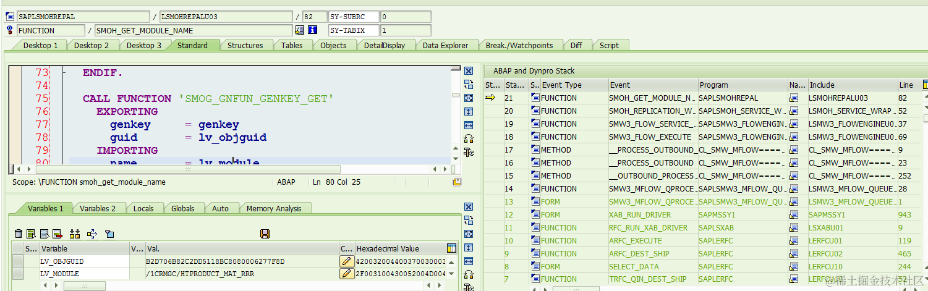This screenshot has height=291, width=928.
Task: Open the Structures tab
Action: 245,45
